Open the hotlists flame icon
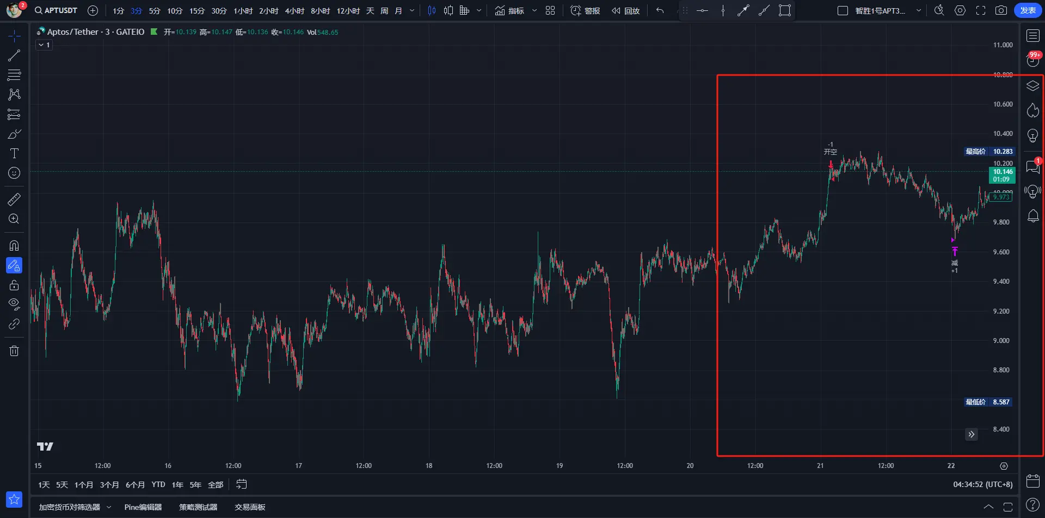 1033,111
